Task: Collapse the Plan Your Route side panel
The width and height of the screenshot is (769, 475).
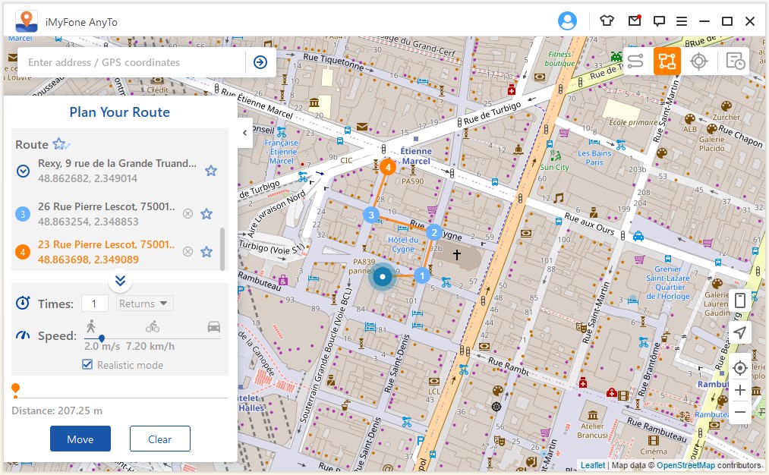Action: (x=244, y=133)
